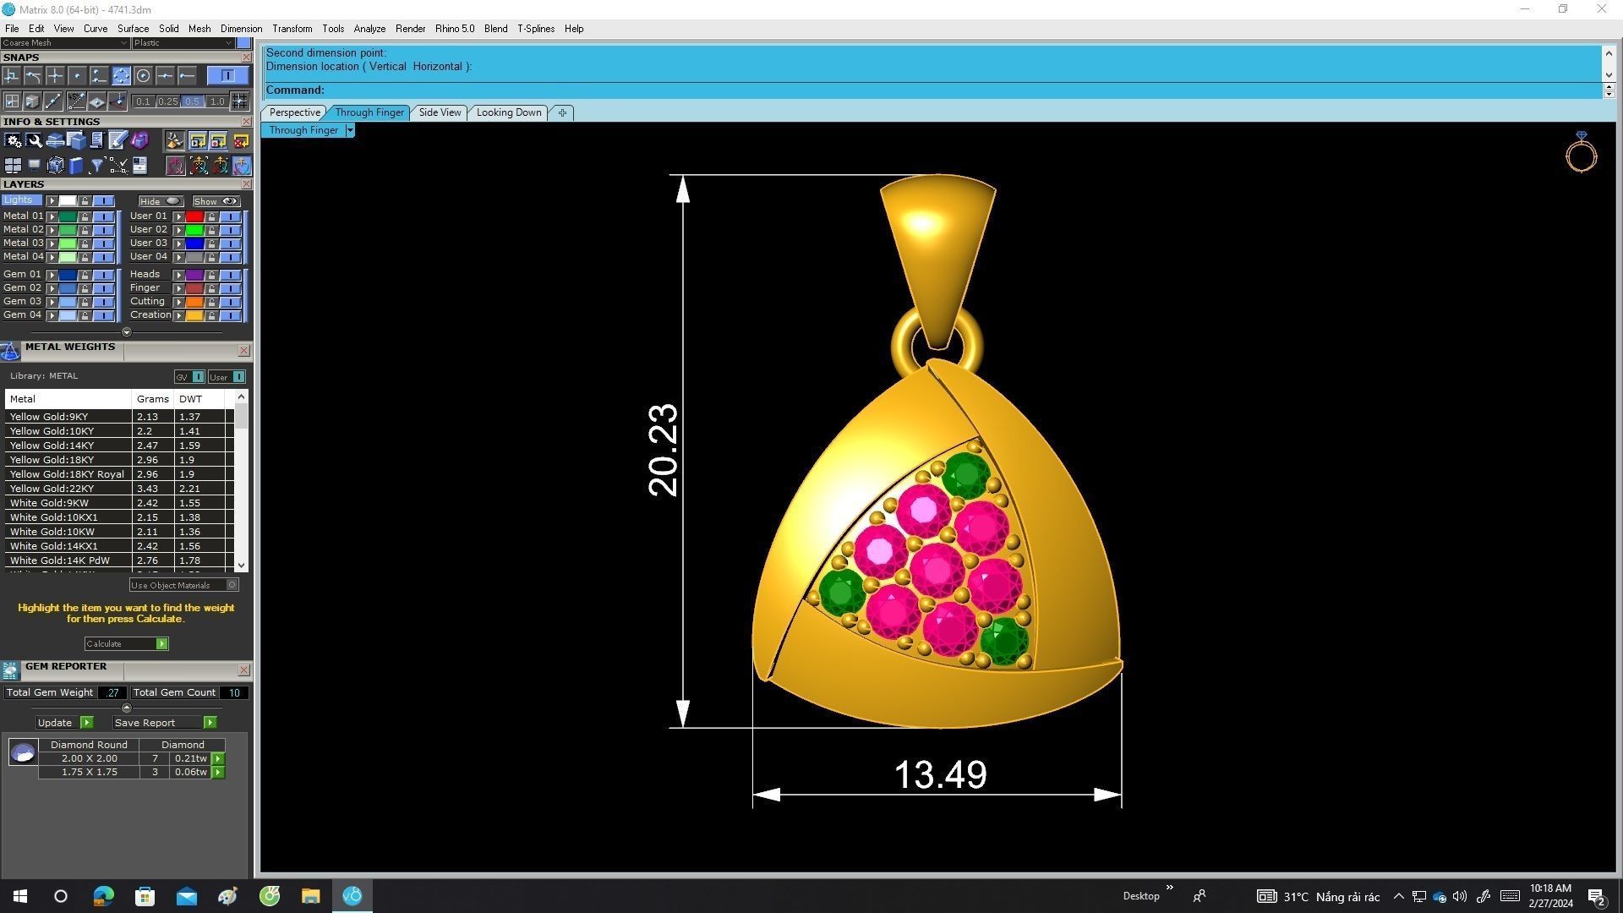1623x913 pixels.
Task: Switch to the Side View tab
Action: pos(440,112)
